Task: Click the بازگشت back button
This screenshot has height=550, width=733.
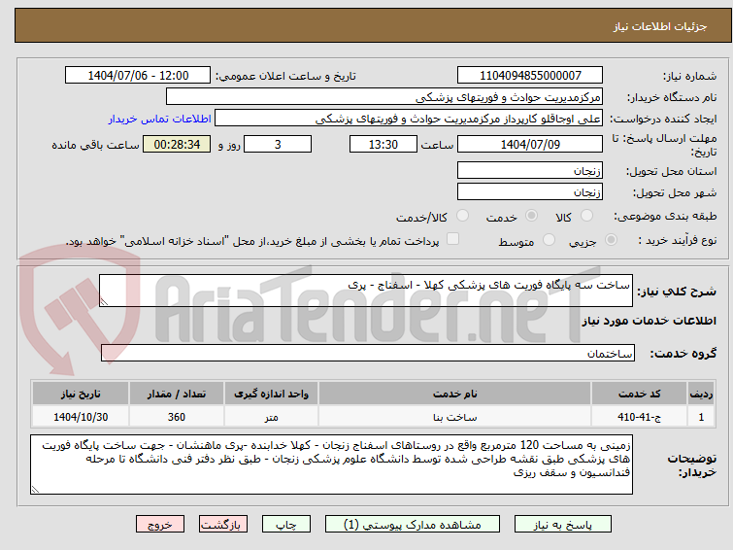Action: coord(223,525)
